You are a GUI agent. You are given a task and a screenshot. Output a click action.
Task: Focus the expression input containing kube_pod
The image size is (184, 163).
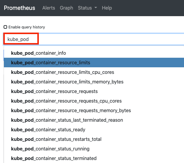93,39
